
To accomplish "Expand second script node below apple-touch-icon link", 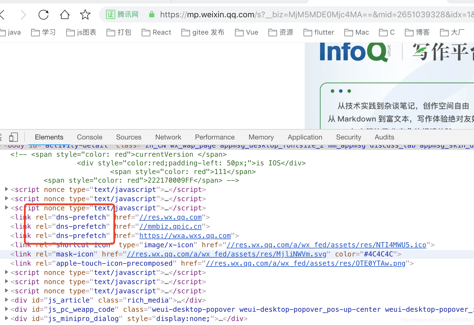I will pyautogui.click(x=6, y=281).
